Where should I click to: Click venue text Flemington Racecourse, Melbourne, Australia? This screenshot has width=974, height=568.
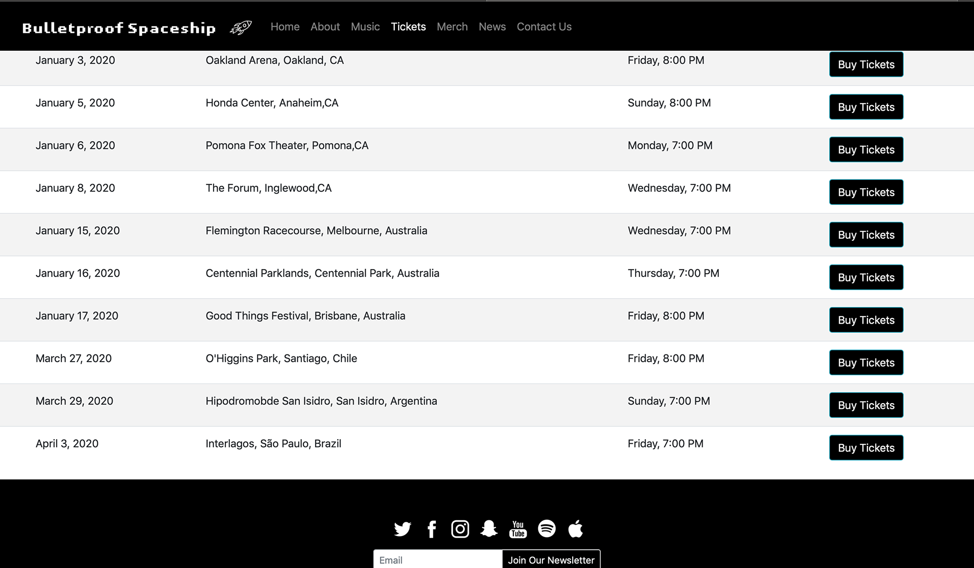pos(316,231)
